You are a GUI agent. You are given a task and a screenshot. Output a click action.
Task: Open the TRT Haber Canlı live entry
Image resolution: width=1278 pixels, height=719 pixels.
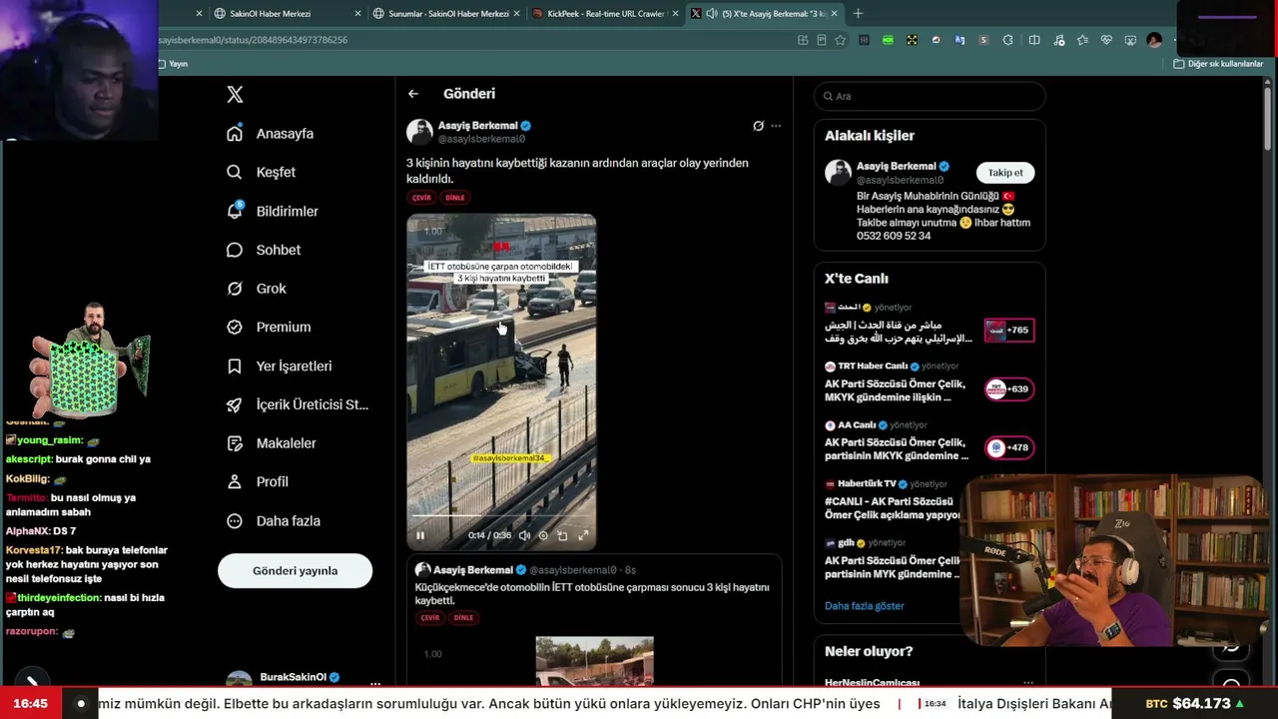click(899, 383)
